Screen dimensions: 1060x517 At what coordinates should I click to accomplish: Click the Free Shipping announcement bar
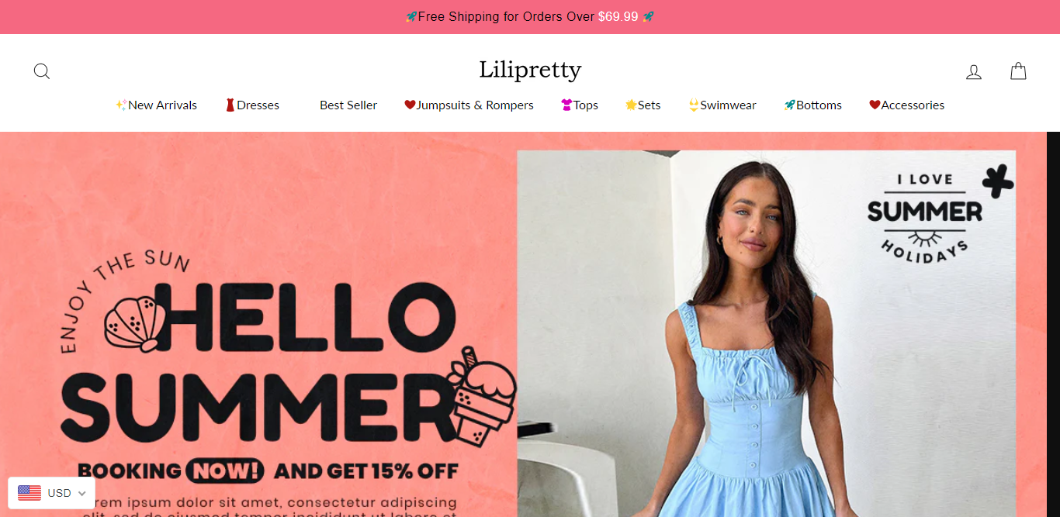pyautogui.click(x=530, y=17)
